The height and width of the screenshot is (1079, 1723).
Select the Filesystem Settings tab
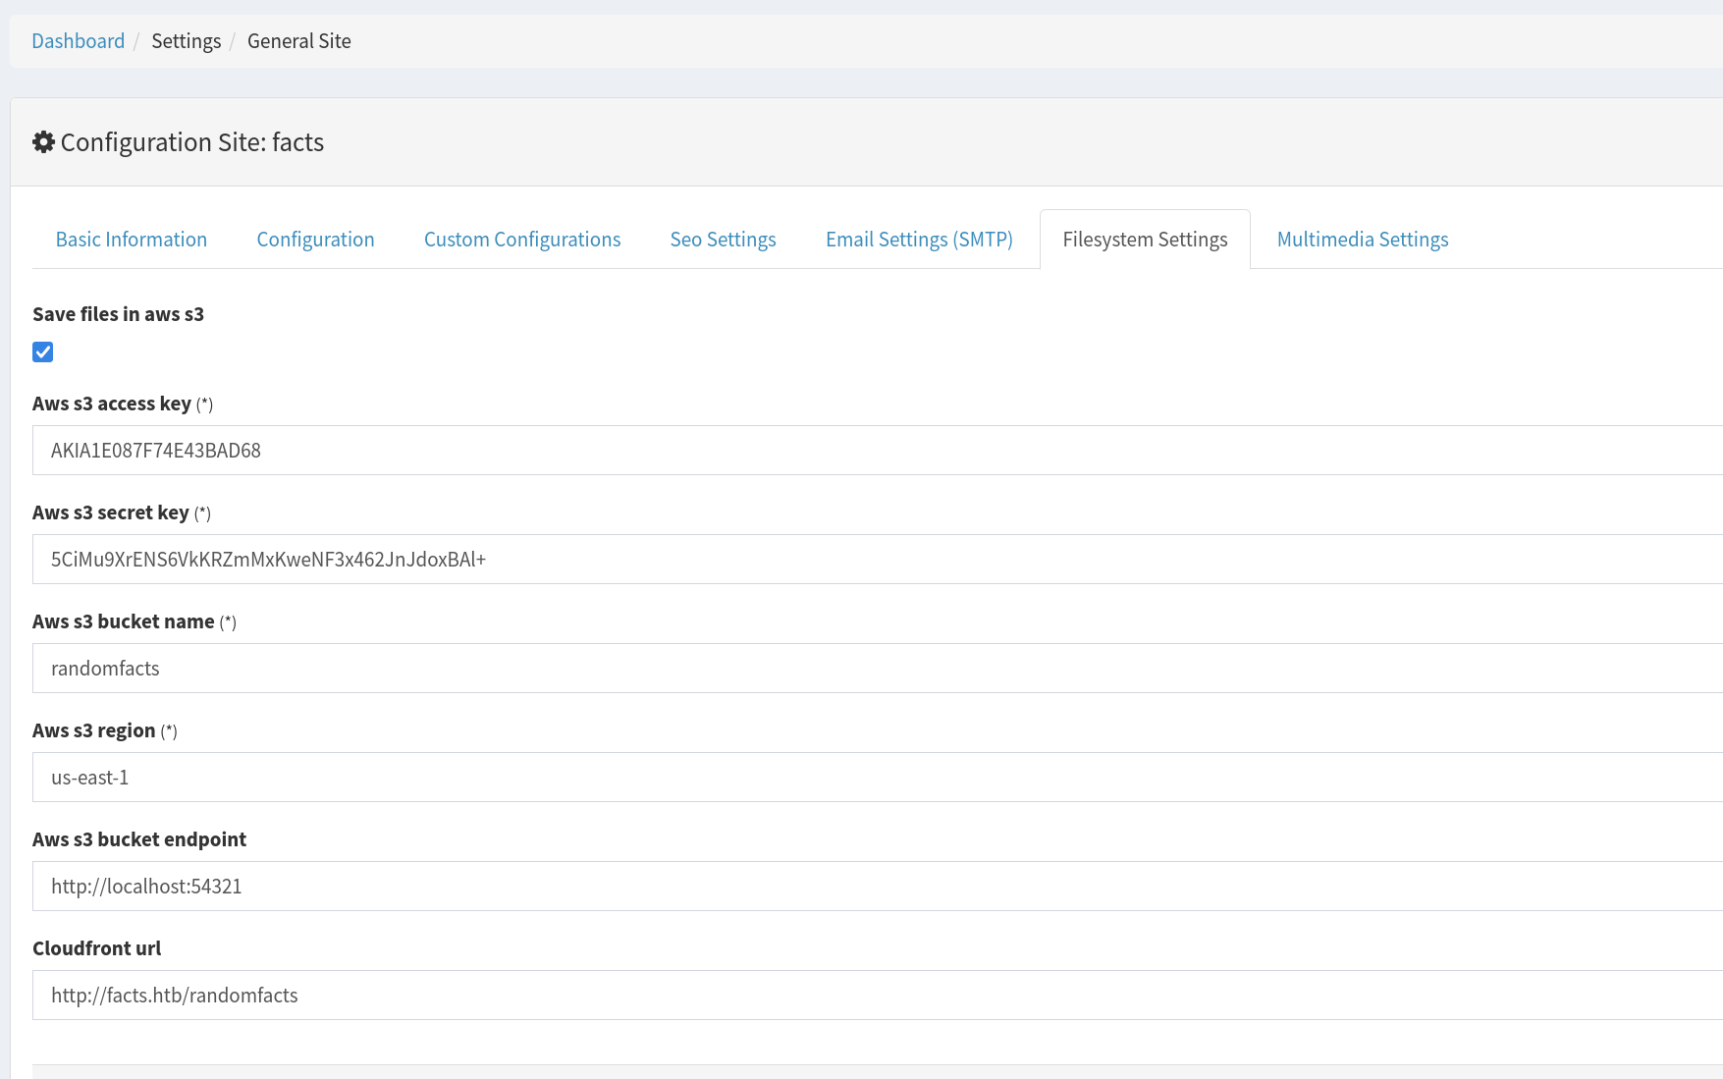1145,239
